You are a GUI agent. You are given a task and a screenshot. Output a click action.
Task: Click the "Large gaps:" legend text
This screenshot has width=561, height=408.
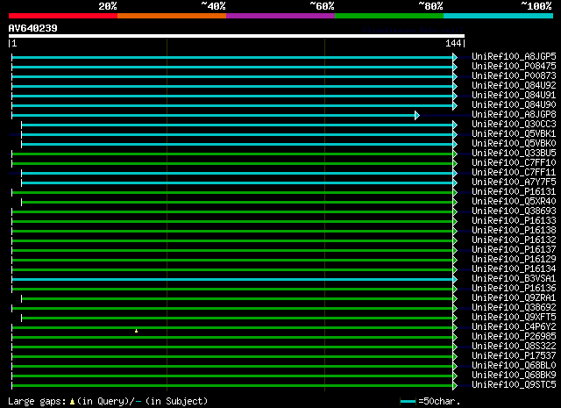pyautogui.click(x=37, y=402)
